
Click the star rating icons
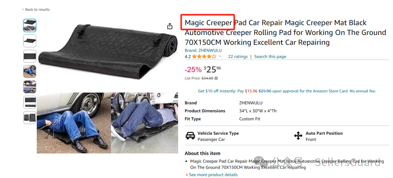tap(204, 57)
